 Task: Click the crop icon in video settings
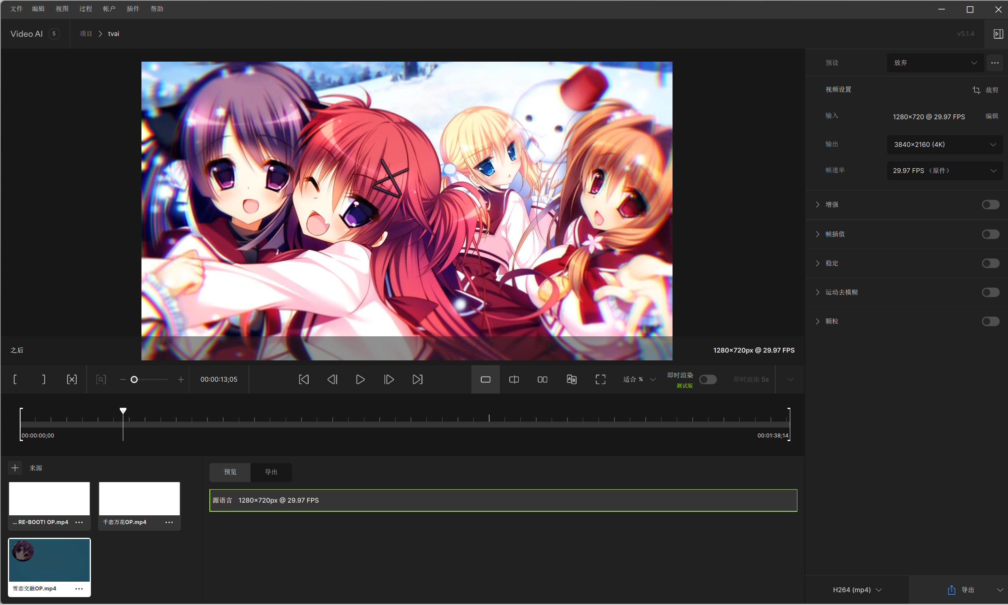976,90
